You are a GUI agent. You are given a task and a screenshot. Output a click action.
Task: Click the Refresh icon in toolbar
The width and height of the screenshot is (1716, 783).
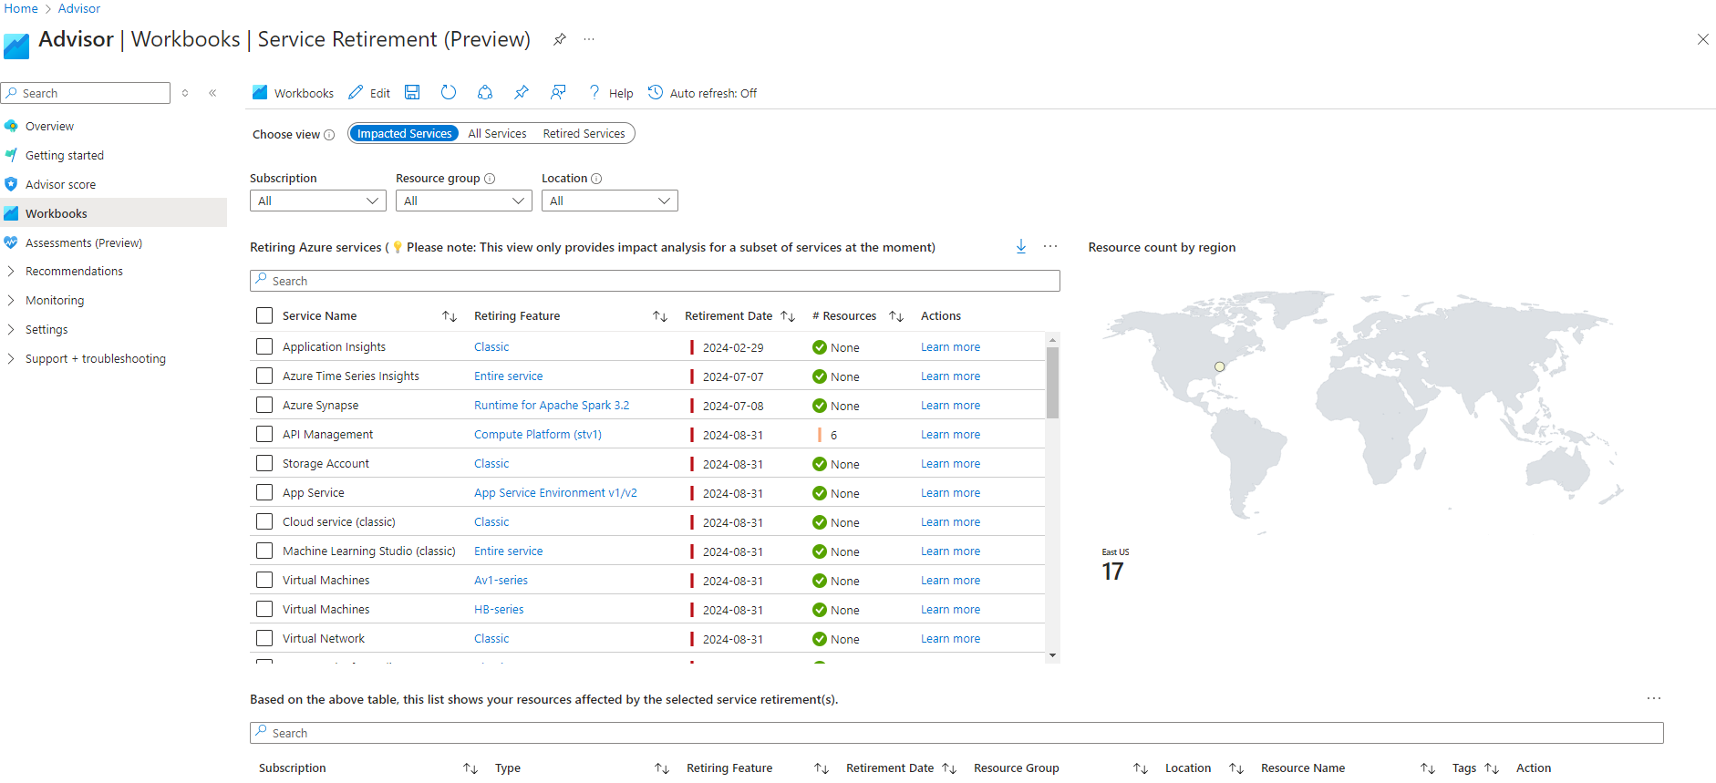pos(449,92)
